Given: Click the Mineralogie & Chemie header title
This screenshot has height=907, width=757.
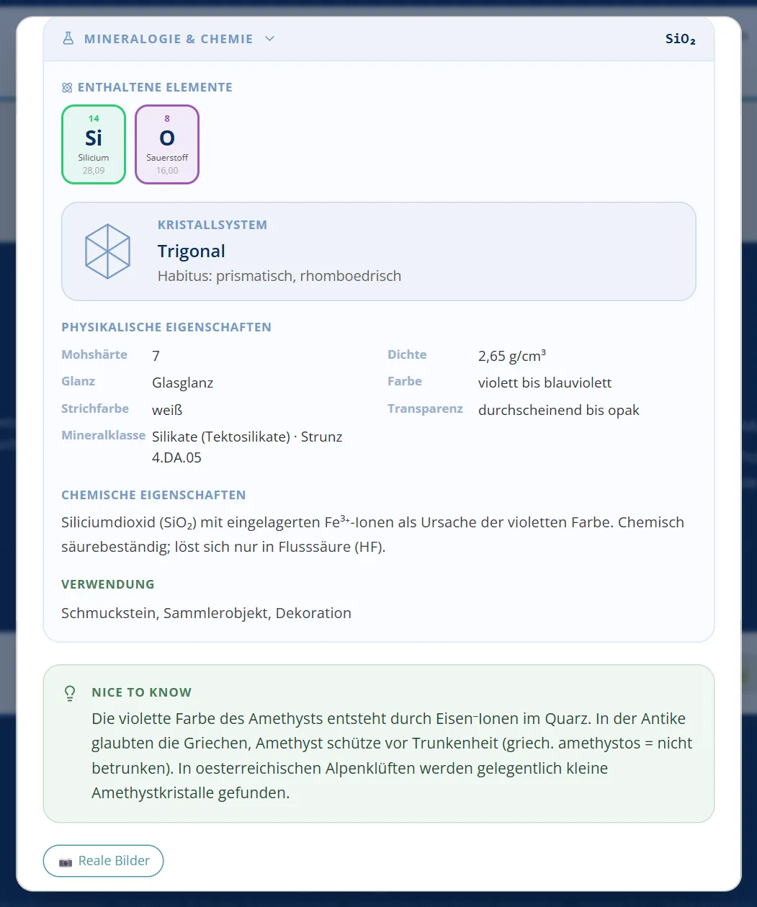Looking at the screenshot, I should (169, 39).
